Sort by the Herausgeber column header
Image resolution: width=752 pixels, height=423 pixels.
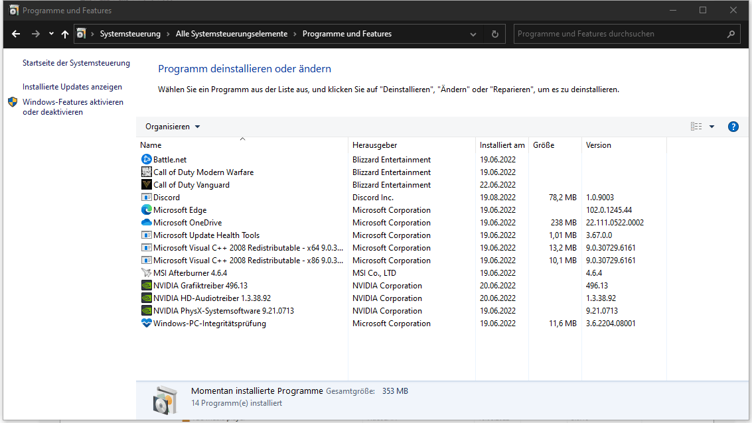412,145
